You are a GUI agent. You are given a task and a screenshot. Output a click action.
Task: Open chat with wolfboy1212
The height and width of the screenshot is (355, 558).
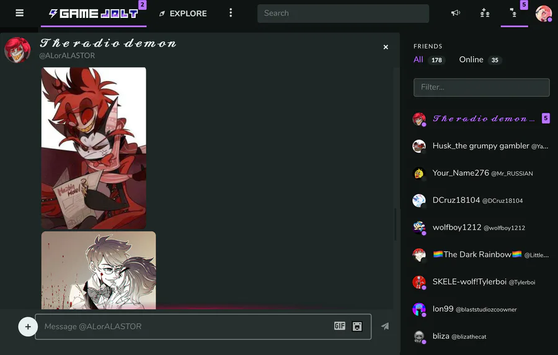pyautogui.click(x=480, y=228)
